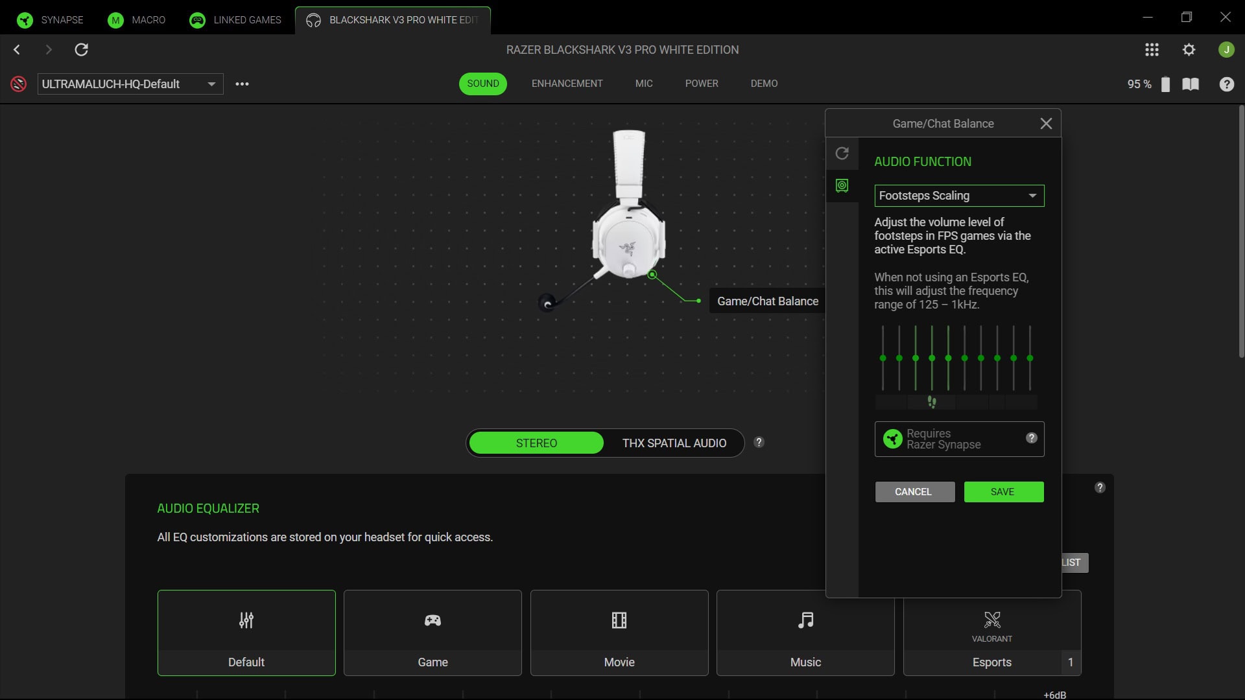This screenshot has height=700, width=1245.
Task: Expand the Footsteps Scaling dropdown
Action: 959,196
